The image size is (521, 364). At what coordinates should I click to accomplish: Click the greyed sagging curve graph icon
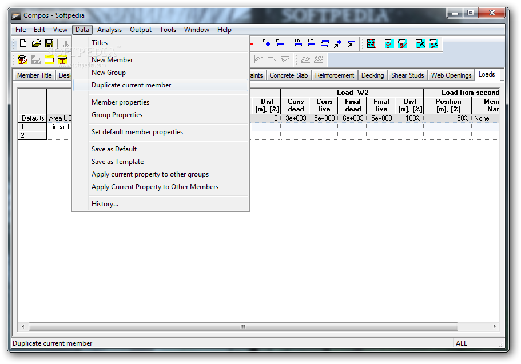point(285,60)
